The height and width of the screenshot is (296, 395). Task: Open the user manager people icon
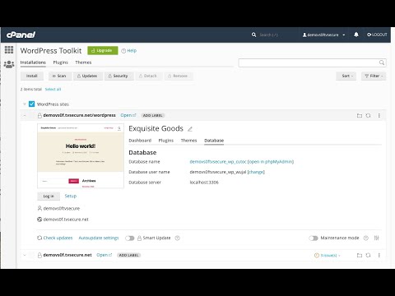[9, 65]
